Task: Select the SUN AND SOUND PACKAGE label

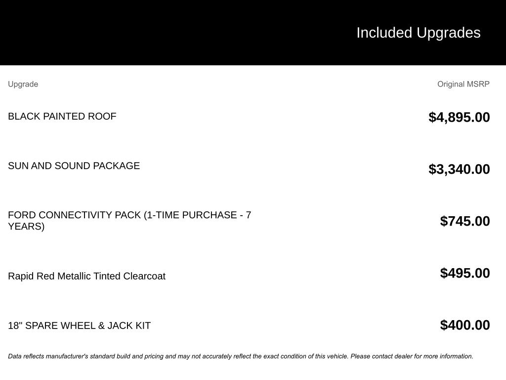Action: pos(74,166)
